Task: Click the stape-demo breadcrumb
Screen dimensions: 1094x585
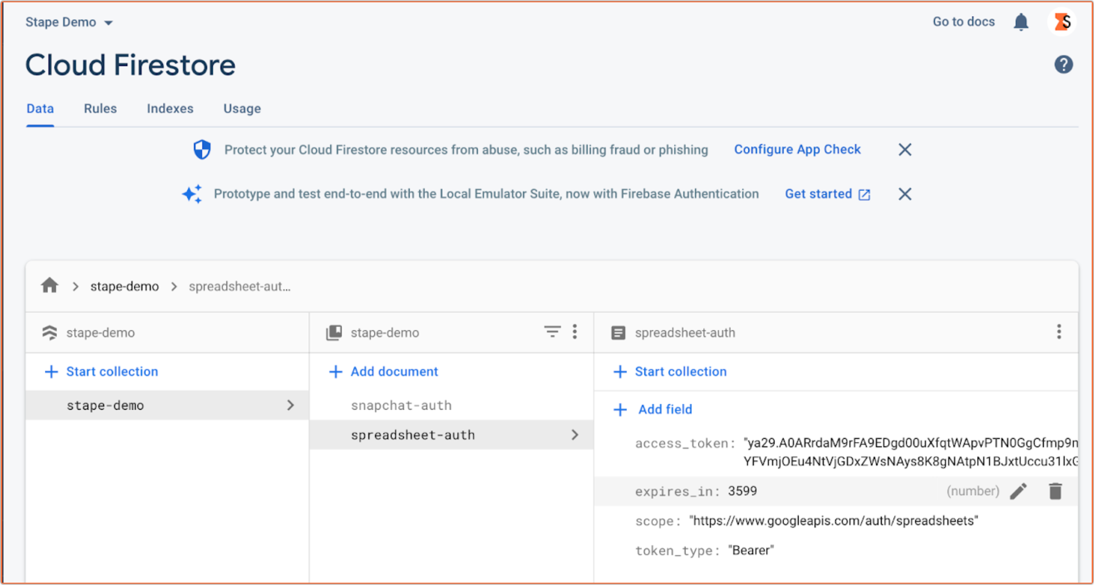Action: pyautogui.click(x=124, y=286)
